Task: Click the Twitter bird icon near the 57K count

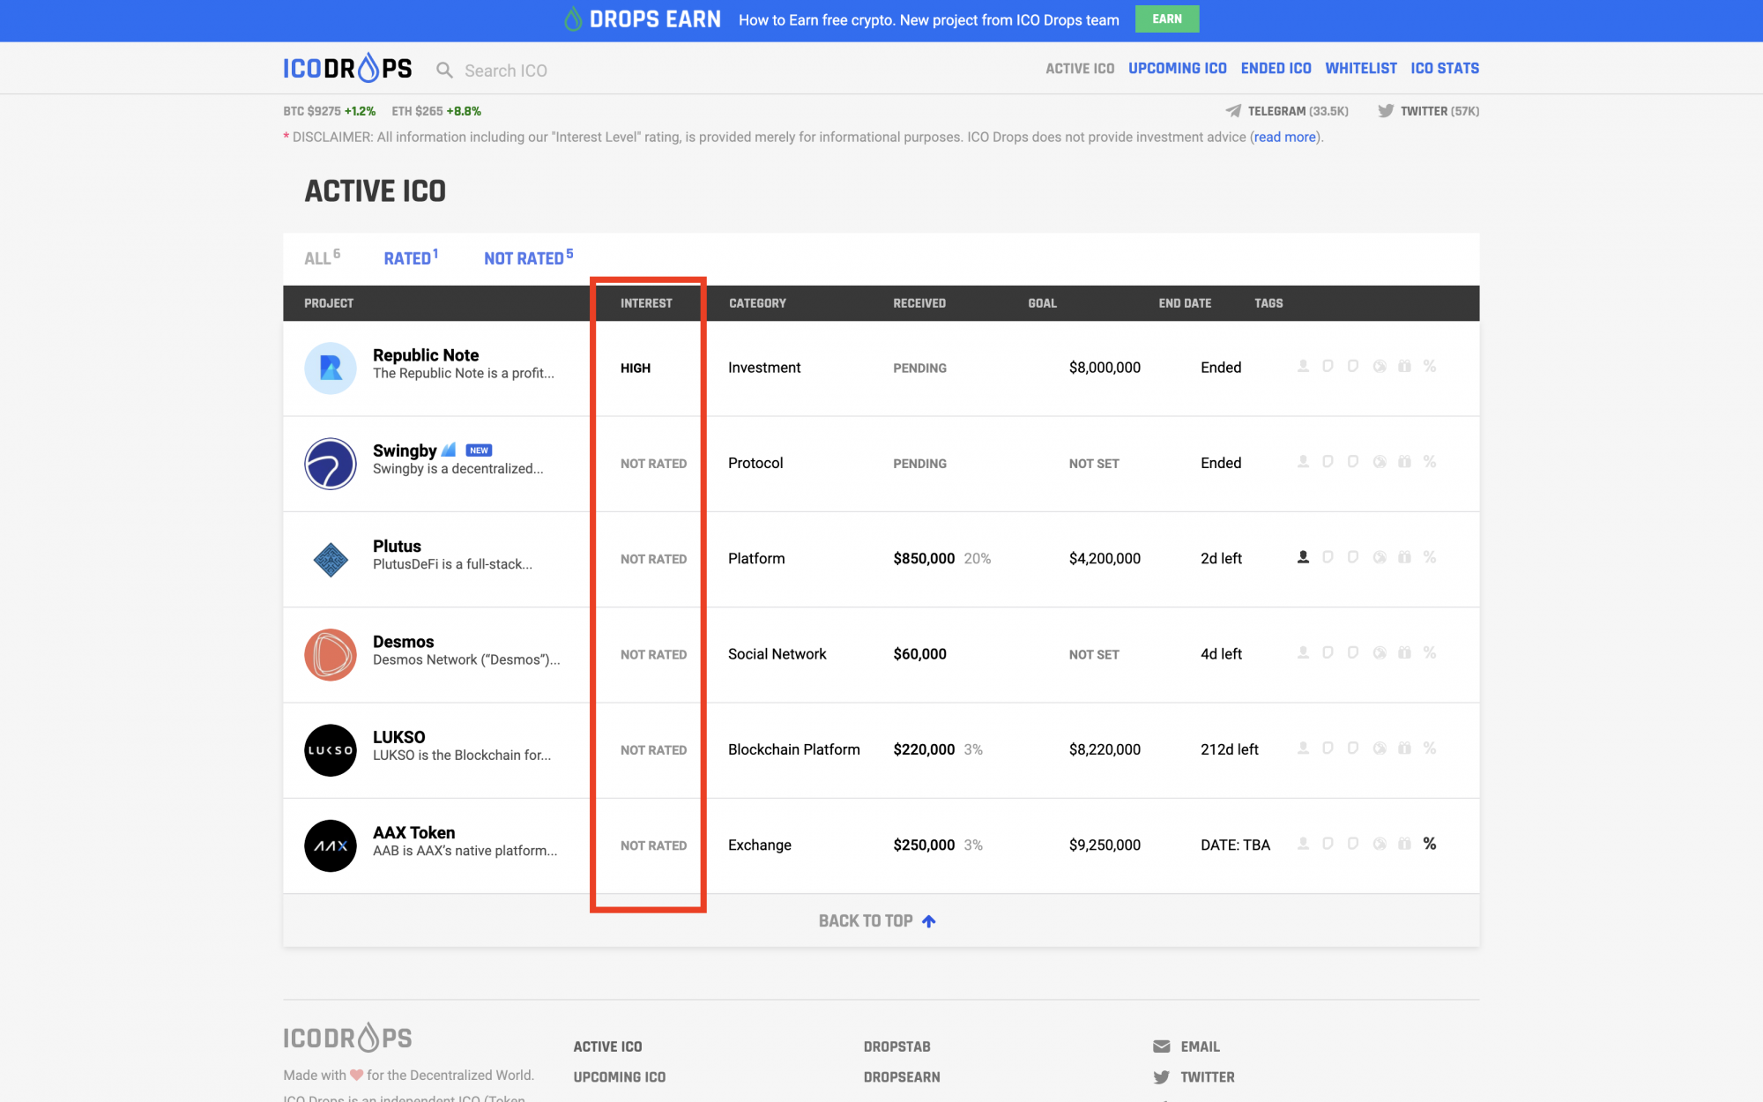Action: pyautogui.click(x=1386, y=111)
